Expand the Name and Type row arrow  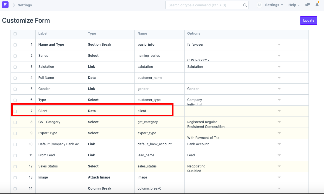279,45
